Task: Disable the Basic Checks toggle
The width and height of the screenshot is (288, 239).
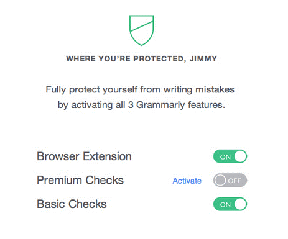Action: (x=230, y=204)
